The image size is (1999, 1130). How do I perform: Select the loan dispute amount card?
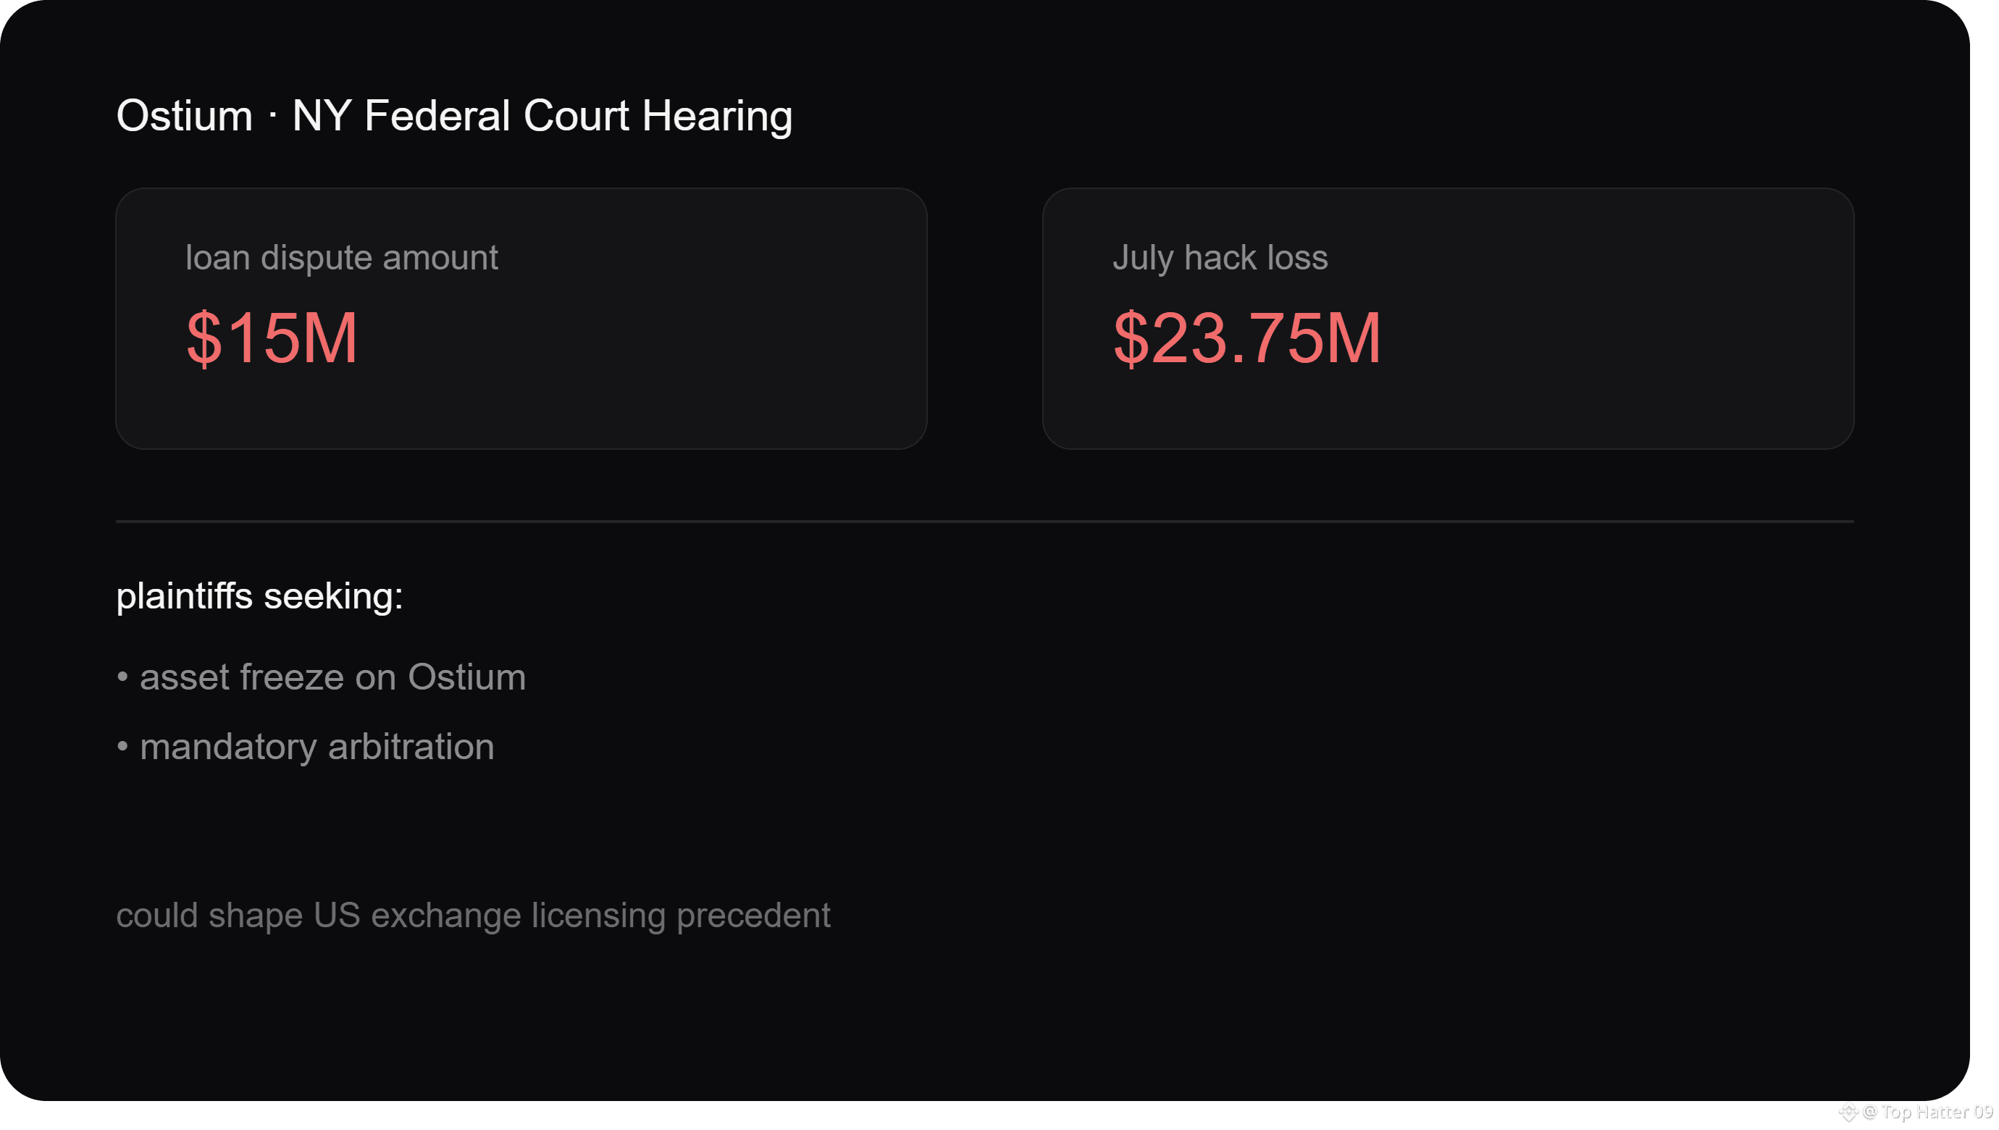coord(521,318)
